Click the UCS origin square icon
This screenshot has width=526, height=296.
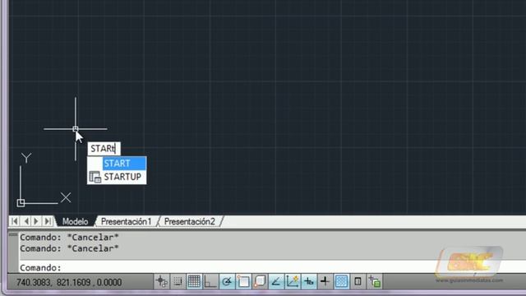coord(21,203)
